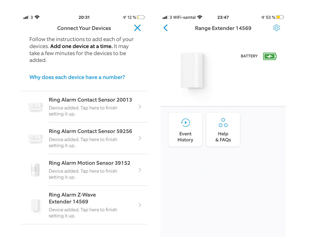
Task: Tap the Contact Sensor 59256 device icon
Action: (x=35, y=138)
